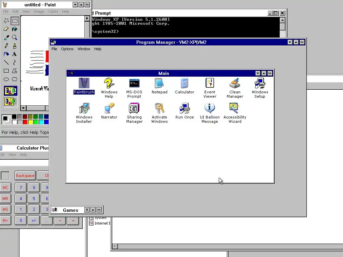Click the +/- sign button in Calculator
The image size is (343, 257).
point(34,221)
